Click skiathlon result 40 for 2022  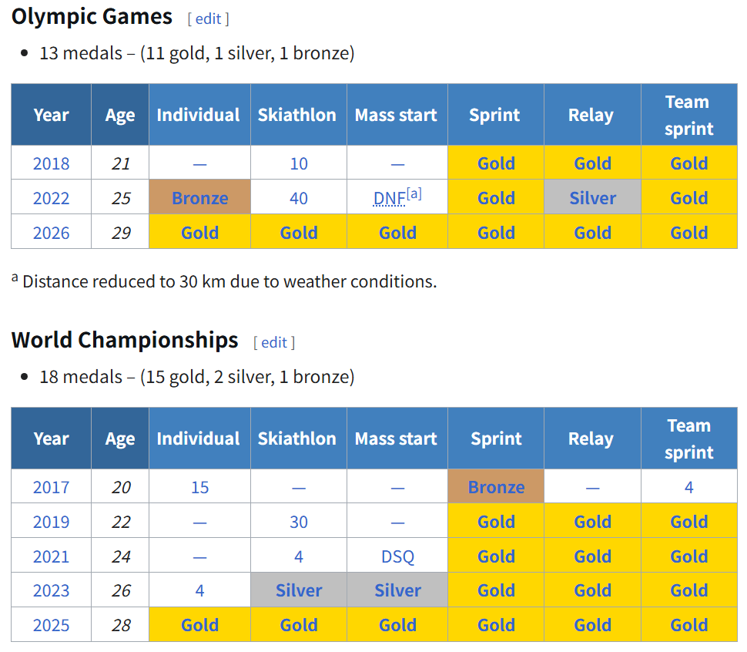click(299, 198)
